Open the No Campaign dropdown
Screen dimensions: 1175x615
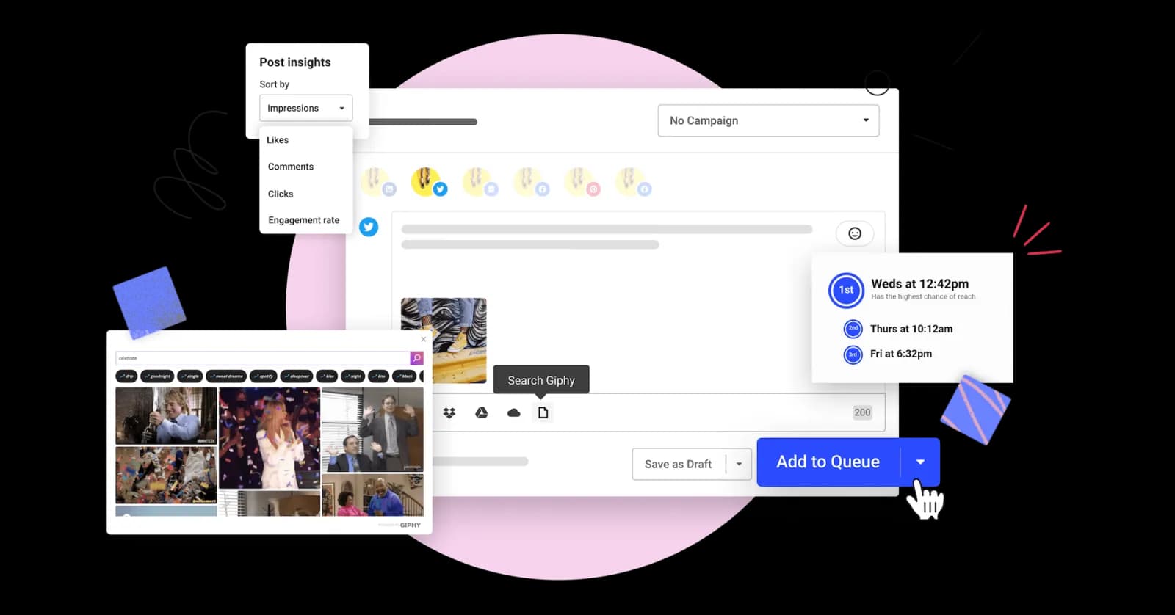pos(768,120)
